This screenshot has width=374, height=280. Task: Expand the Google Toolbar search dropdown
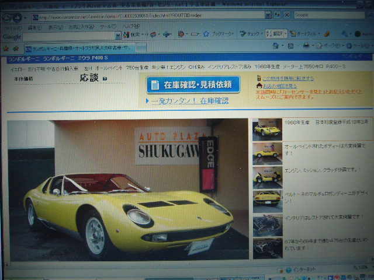click(x=118, y=36)
